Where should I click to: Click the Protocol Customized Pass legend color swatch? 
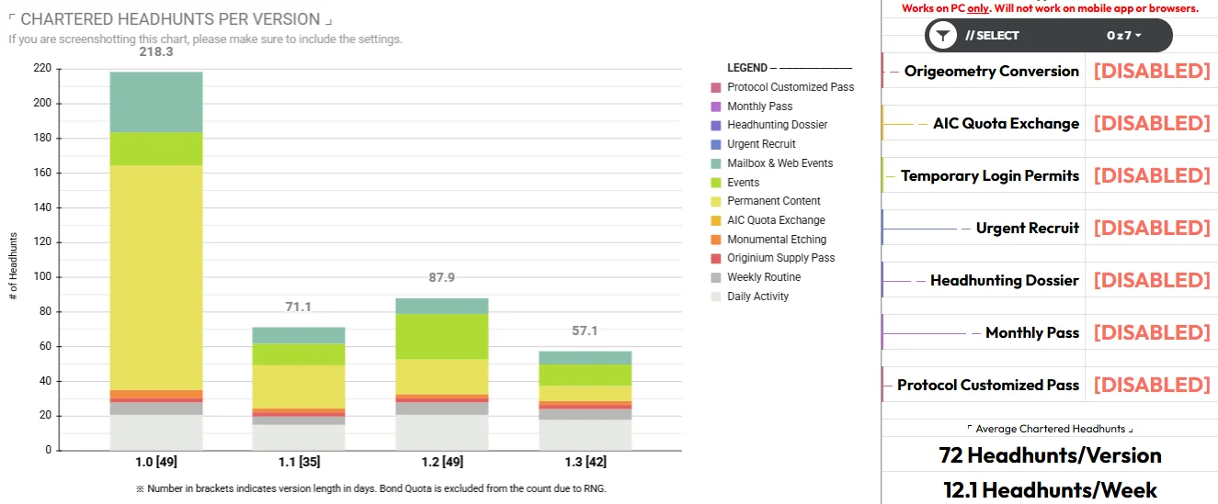(716, 87)
